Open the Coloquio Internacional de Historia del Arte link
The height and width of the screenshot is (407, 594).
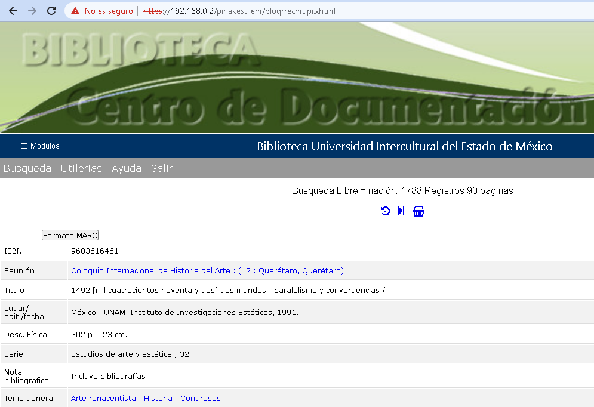(207, 271)
